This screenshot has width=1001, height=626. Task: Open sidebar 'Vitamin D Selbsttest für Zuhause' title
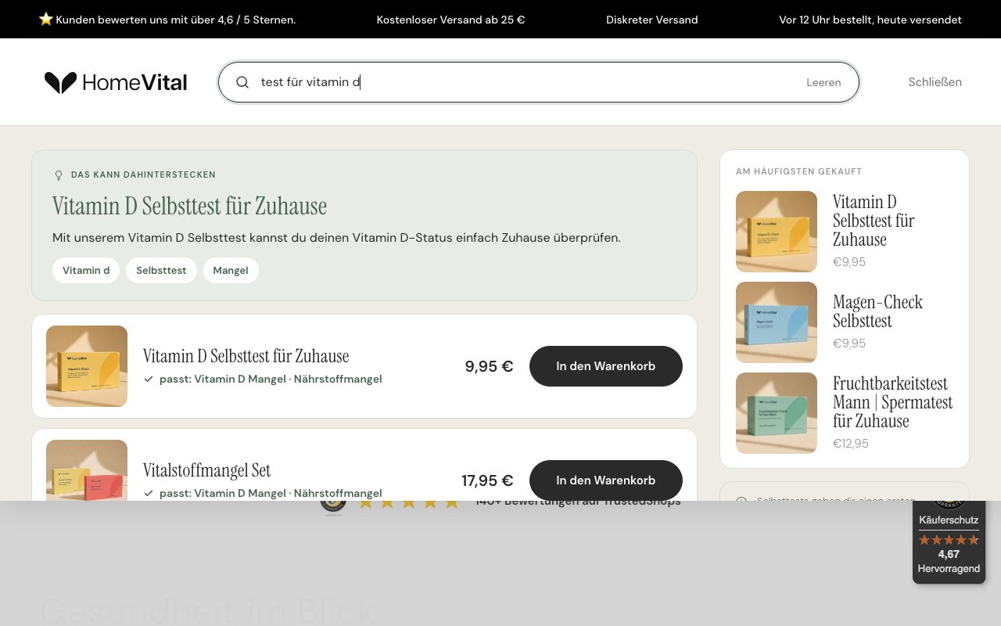[874, 221]
